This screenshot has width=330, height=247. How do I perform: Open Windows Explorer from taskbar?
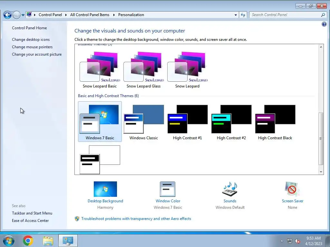coord(48,241)
